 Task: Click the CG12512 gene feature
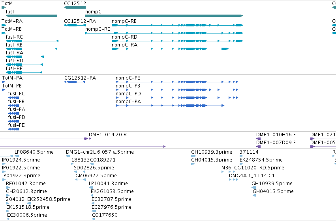click(75, 7)
